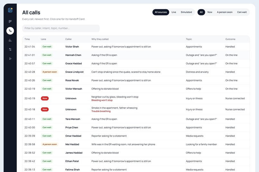Open Hannah Chen's call row

click(x=136, y=55)
